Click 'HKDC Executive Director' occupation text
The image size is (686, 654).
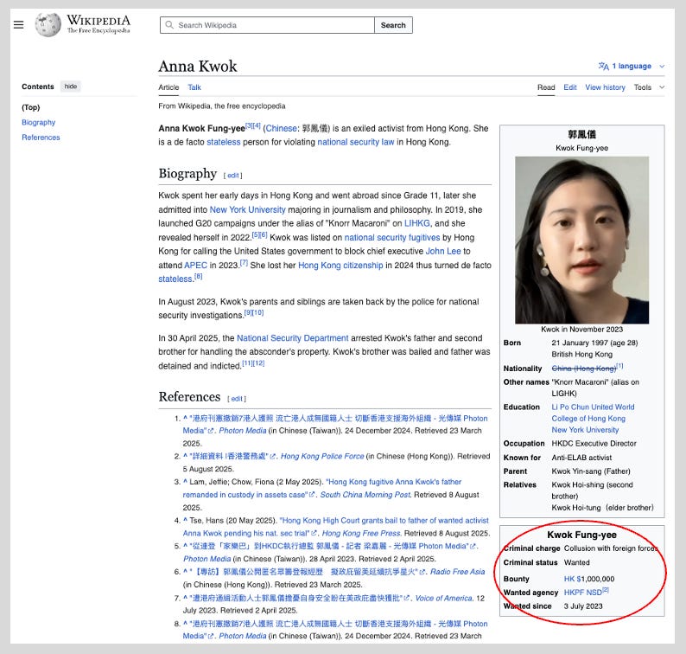[x=594, y=443]
